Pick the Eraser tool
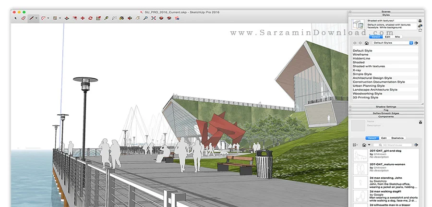 (x=24, y=18)
